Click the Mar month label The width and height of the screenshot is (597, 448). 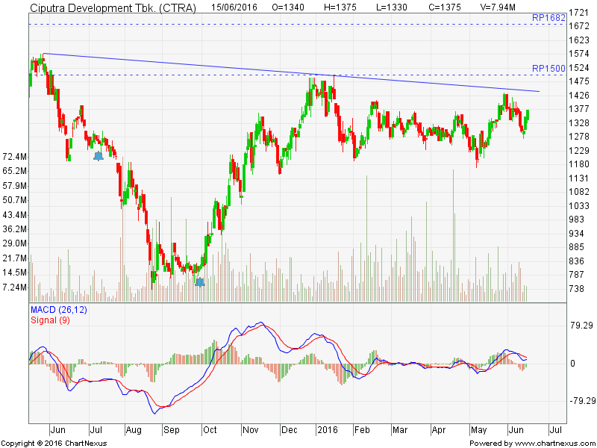pos(400,430)
